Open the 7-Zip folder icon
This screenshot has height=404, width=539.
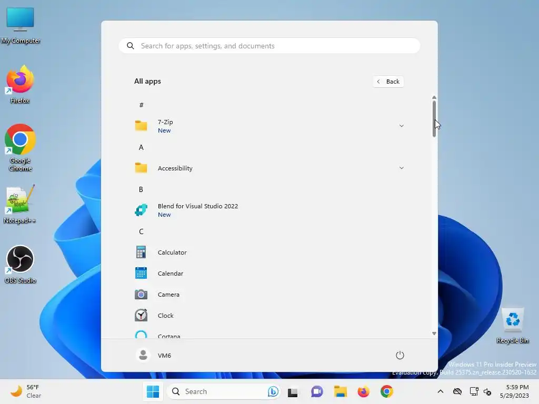141,126
